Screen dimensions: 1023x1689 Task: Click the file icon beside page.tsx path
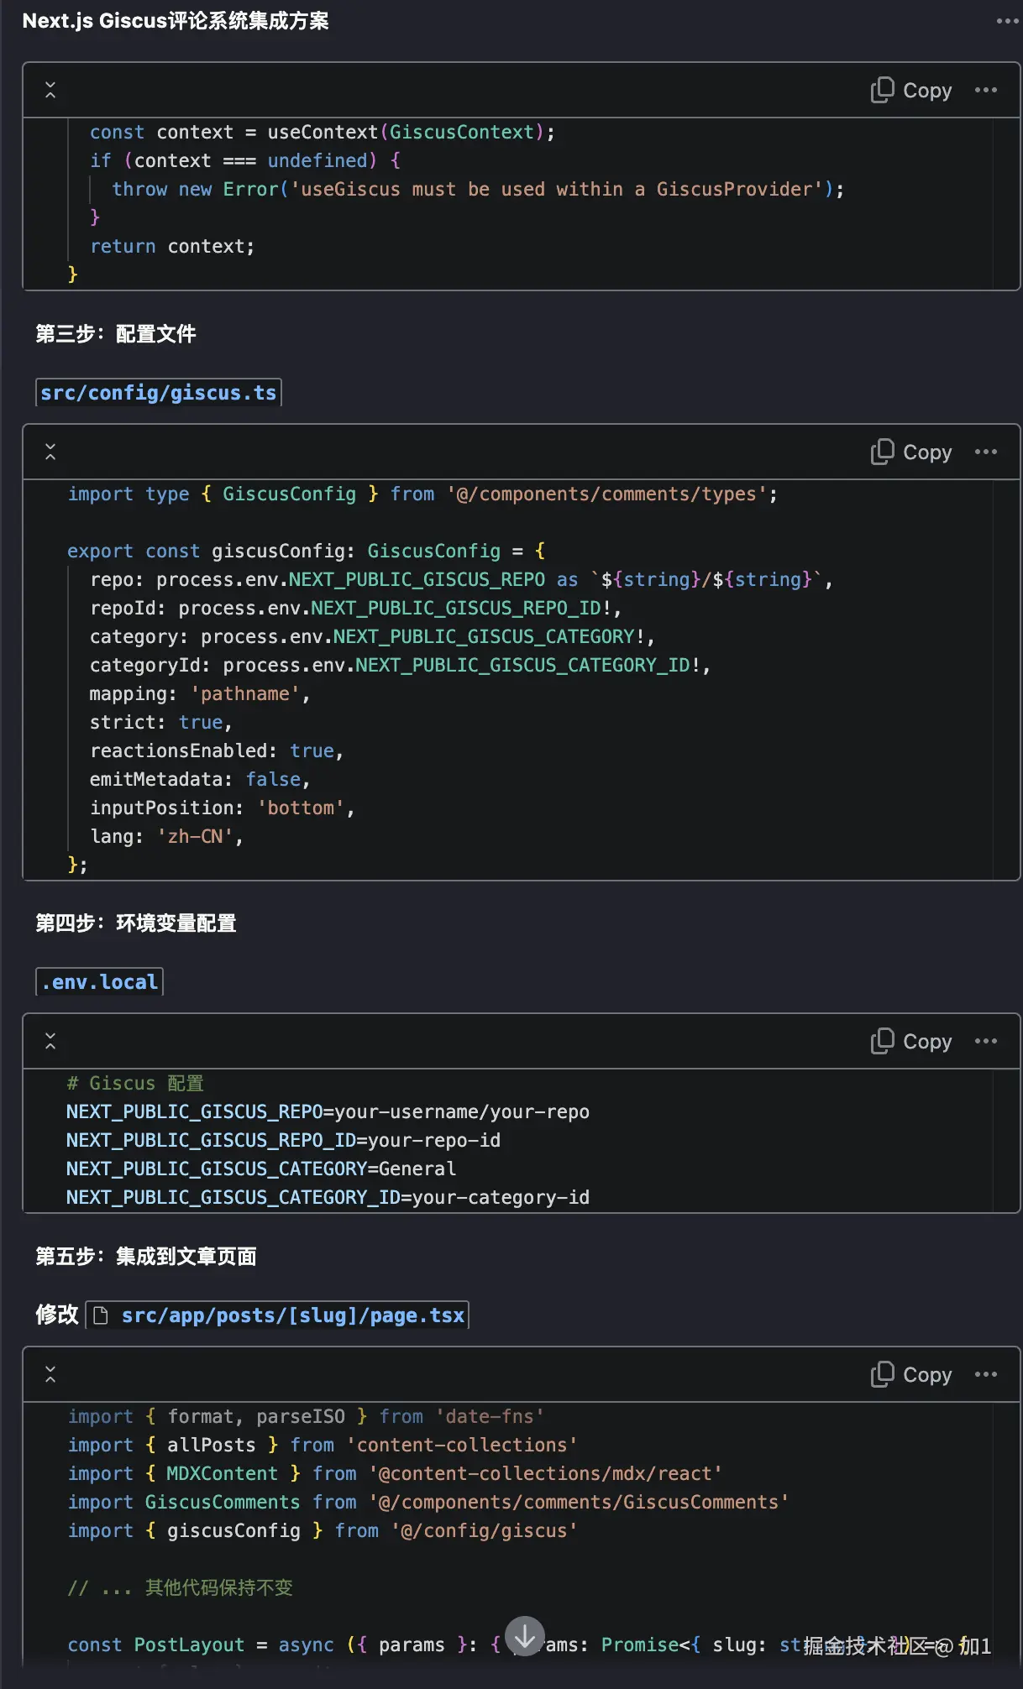click(101, 1315)
